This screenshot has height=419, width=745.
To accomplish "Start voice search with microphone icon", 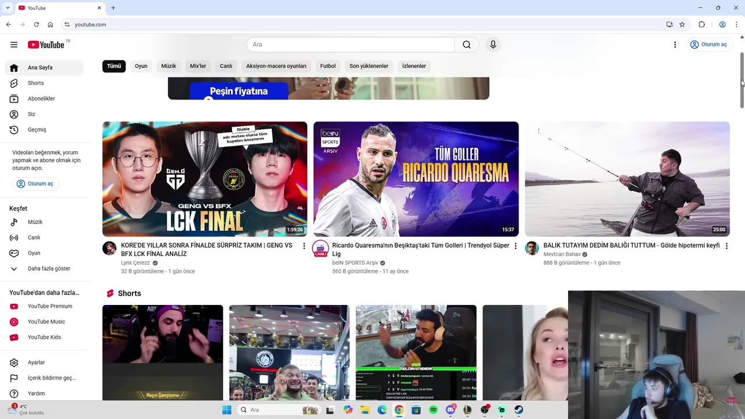I will tap(493, 45).
